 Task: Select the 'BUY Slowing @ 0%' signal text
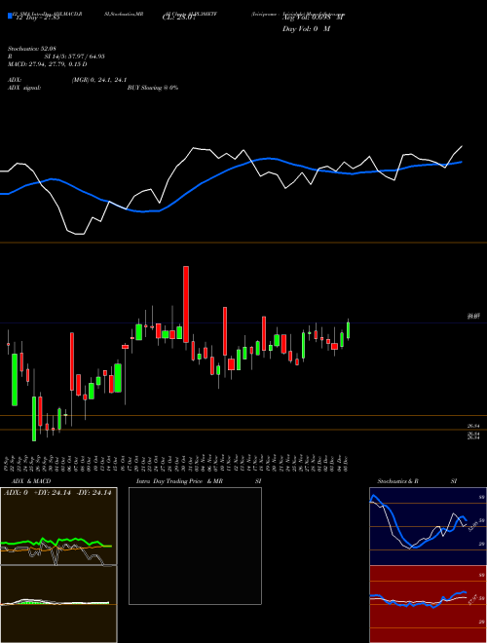(x=153, y=88)
